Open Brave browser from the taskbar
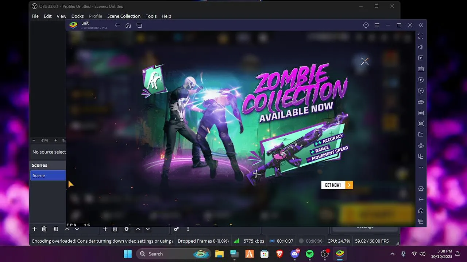Viewport: 467px width, 262px height. [279, 254]
